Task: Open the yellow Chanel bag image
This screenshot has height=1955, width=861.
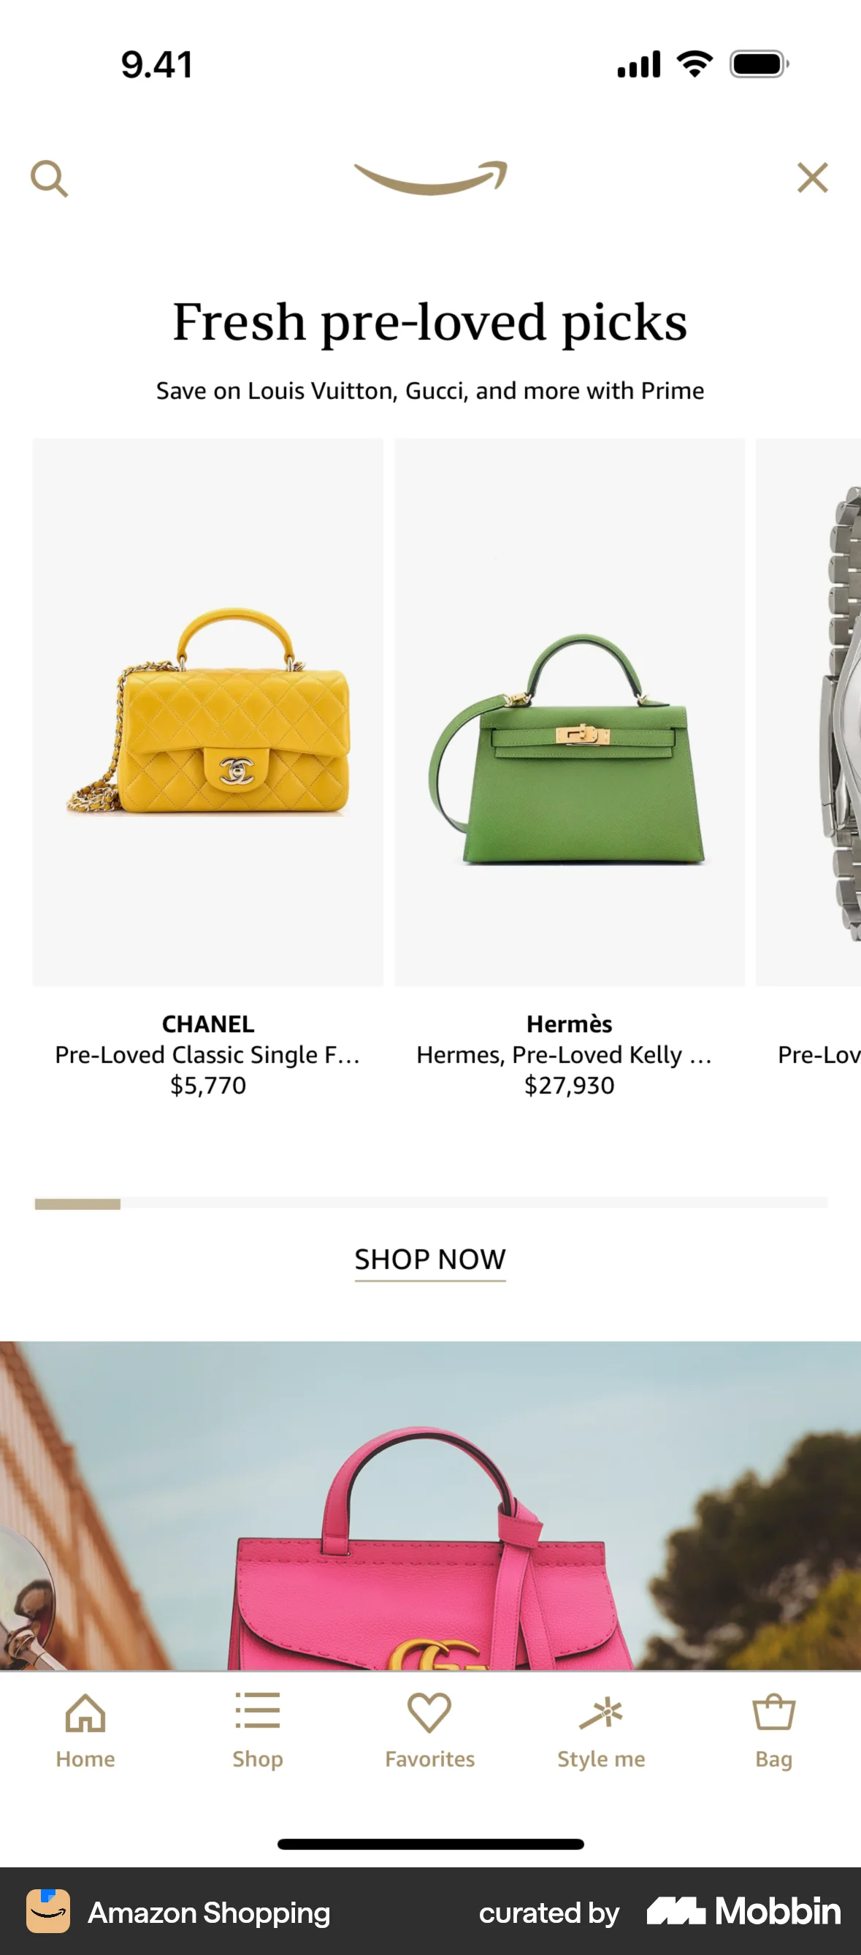Action: (x=208, y=712)
